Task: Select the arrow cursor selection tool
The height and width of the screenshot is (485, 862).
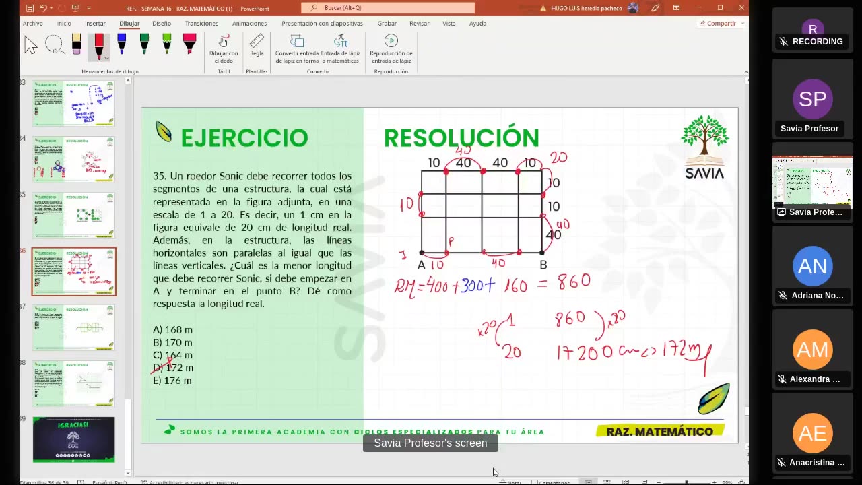Action: [30, 45]
